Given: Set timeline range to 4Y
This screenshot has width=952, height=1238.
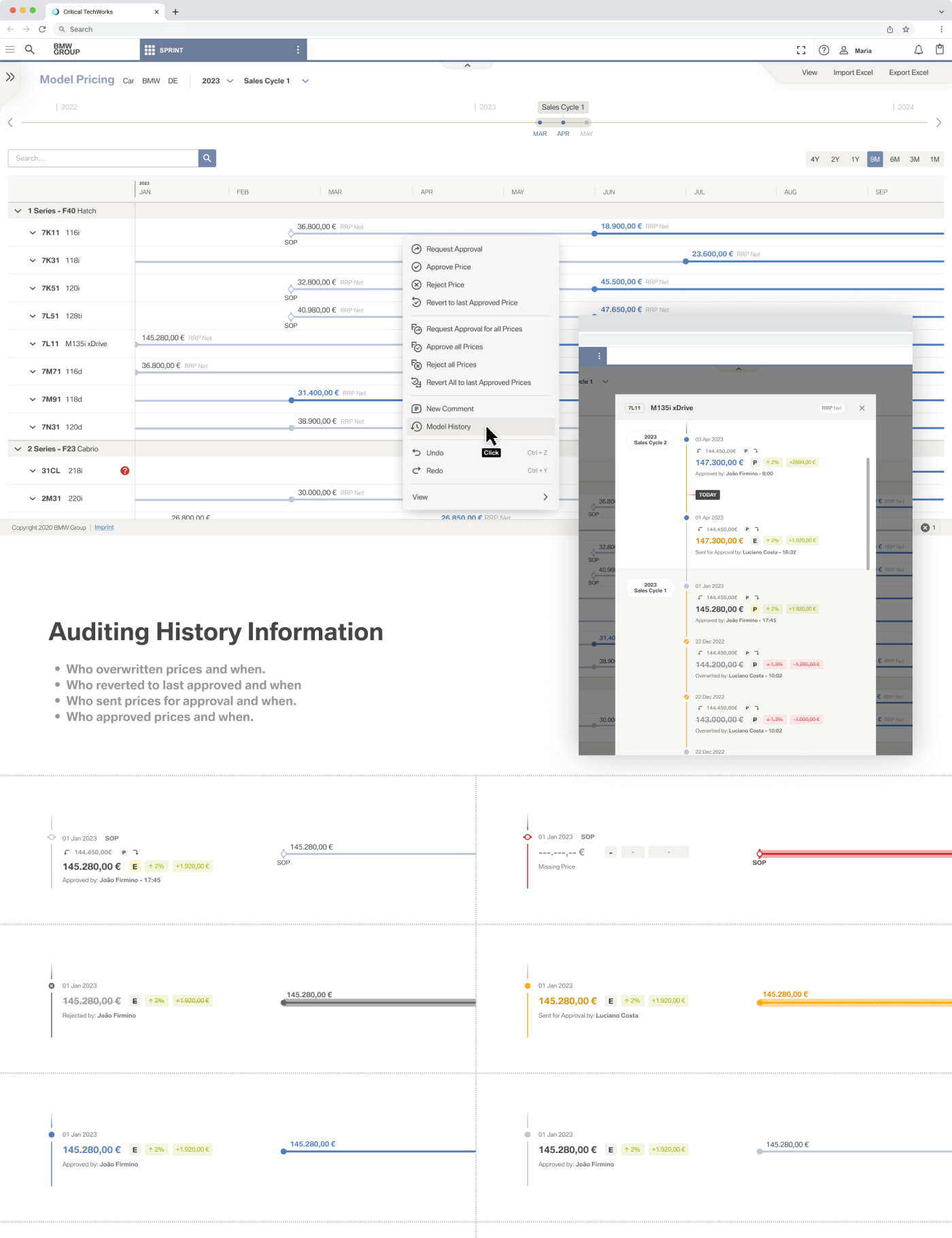Looking at the screenshot, I should coord(815,159).
